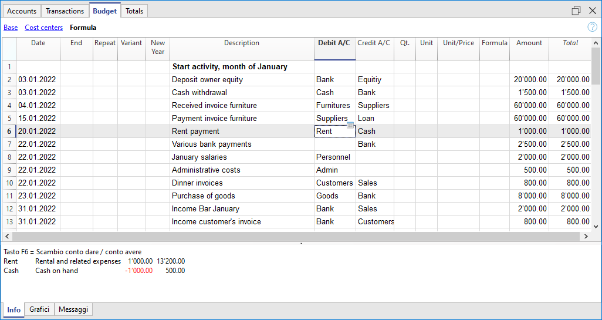This screenshot has height=320, width=602.
Task: Click the vertical scrollbar up arrow
Action: coord(596,43)
